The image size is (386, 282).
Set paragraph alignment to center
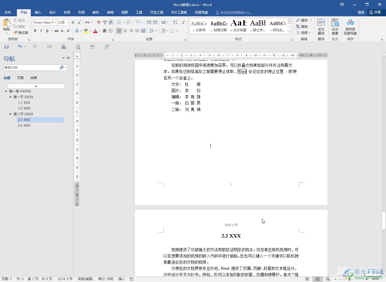coord(125,31)
